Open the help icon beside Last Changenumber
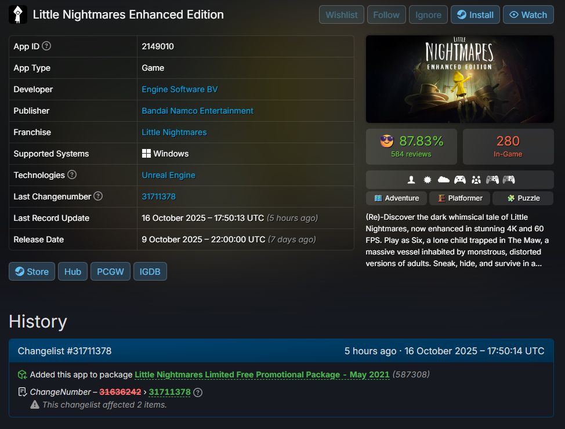The image size is (565, 429). [x=98, y=196]
